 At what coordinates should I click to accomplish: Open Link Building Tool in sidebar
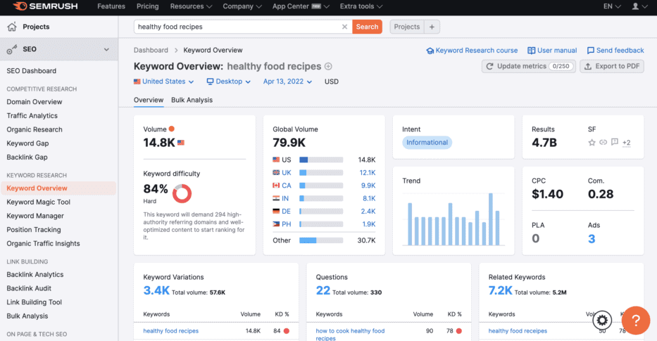pos(34,302)
